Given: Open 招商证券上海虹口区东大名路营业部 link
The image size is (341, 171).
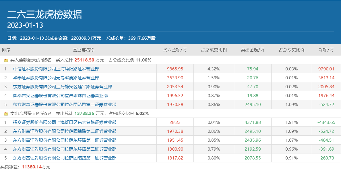Looking at the screenshot, I should (65, 122).
